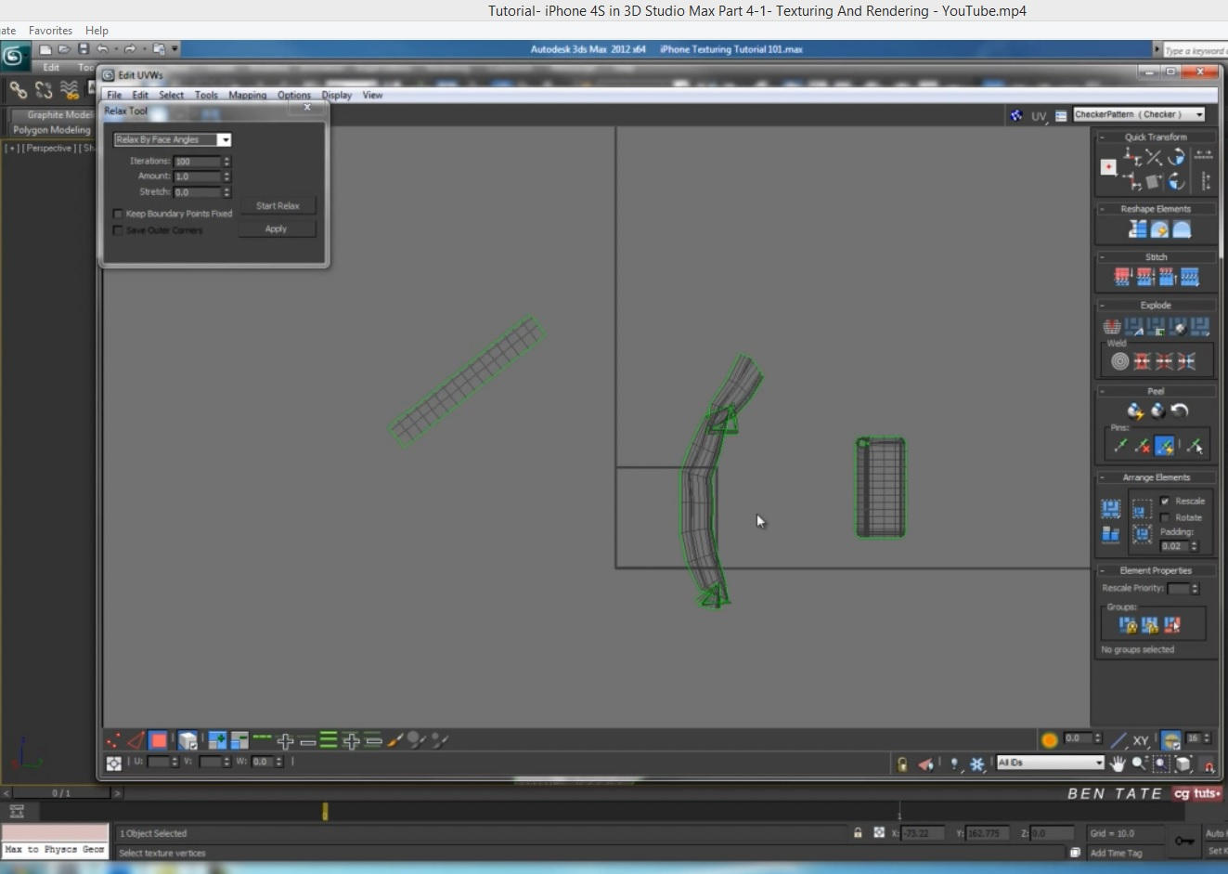Click Rescale Priority spinner arrows
This screenshot has width=1228, height=874.
[1196, 589]
